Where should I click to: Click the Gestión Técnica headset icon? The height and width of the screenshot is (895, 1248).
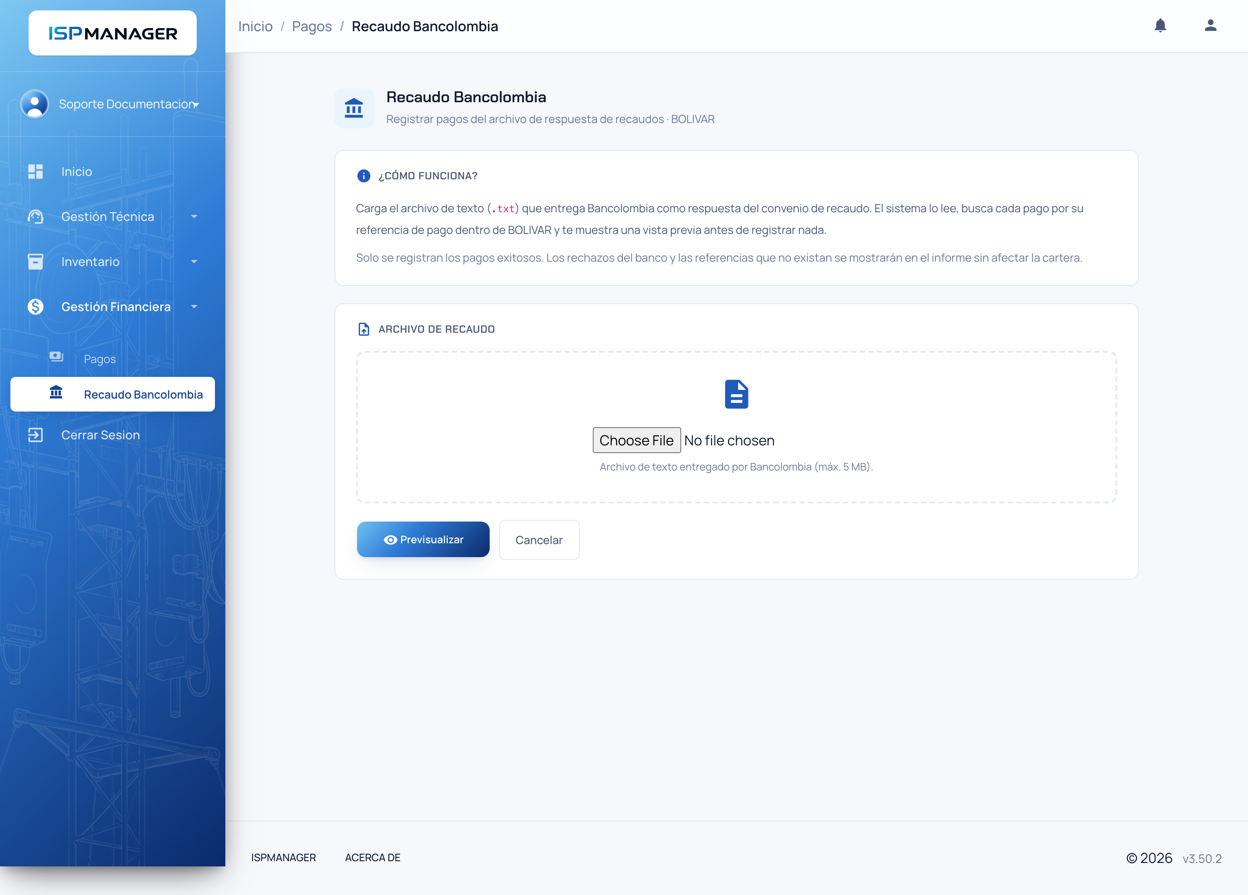(x=36, y=217)
